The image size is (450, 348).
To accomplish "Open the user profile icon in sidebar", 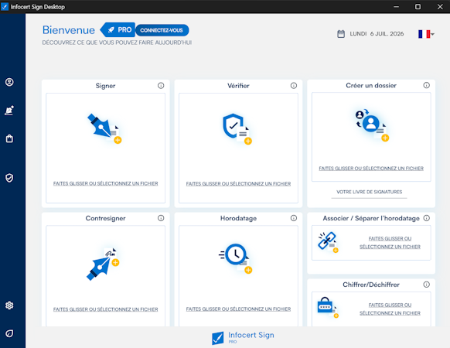I will [9, 82].
